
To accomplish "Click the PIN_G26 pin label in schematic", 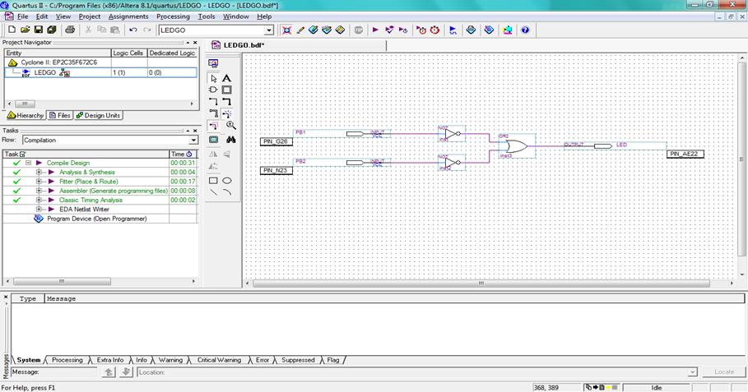I will click(x=276, y=141).
